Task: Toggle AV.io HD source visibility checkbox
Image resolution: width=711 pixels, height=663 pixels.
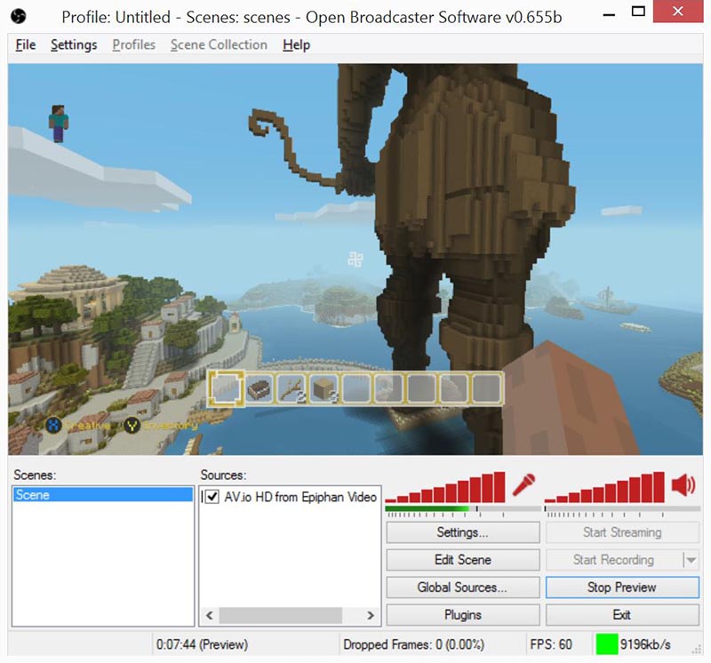Action: point(212,497)
